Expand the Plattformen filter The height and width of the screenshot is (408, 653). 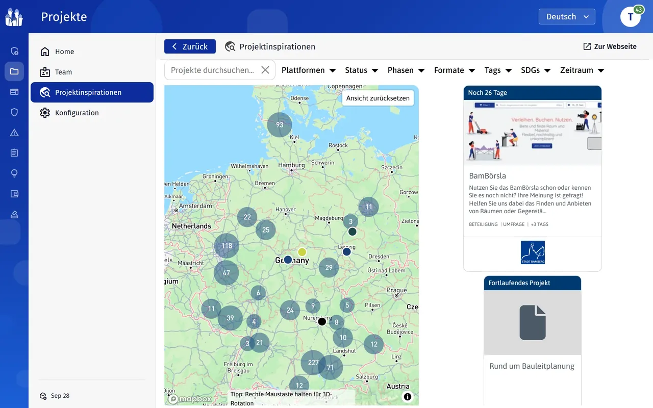(x=309, y=70)
